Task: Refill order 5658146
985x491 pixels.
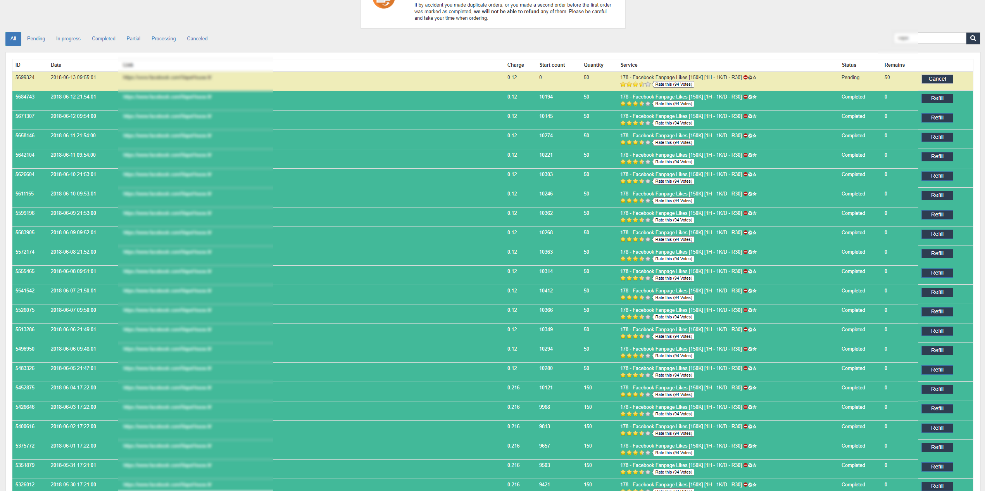Action: pyautogui.click(x=937, y=137)
